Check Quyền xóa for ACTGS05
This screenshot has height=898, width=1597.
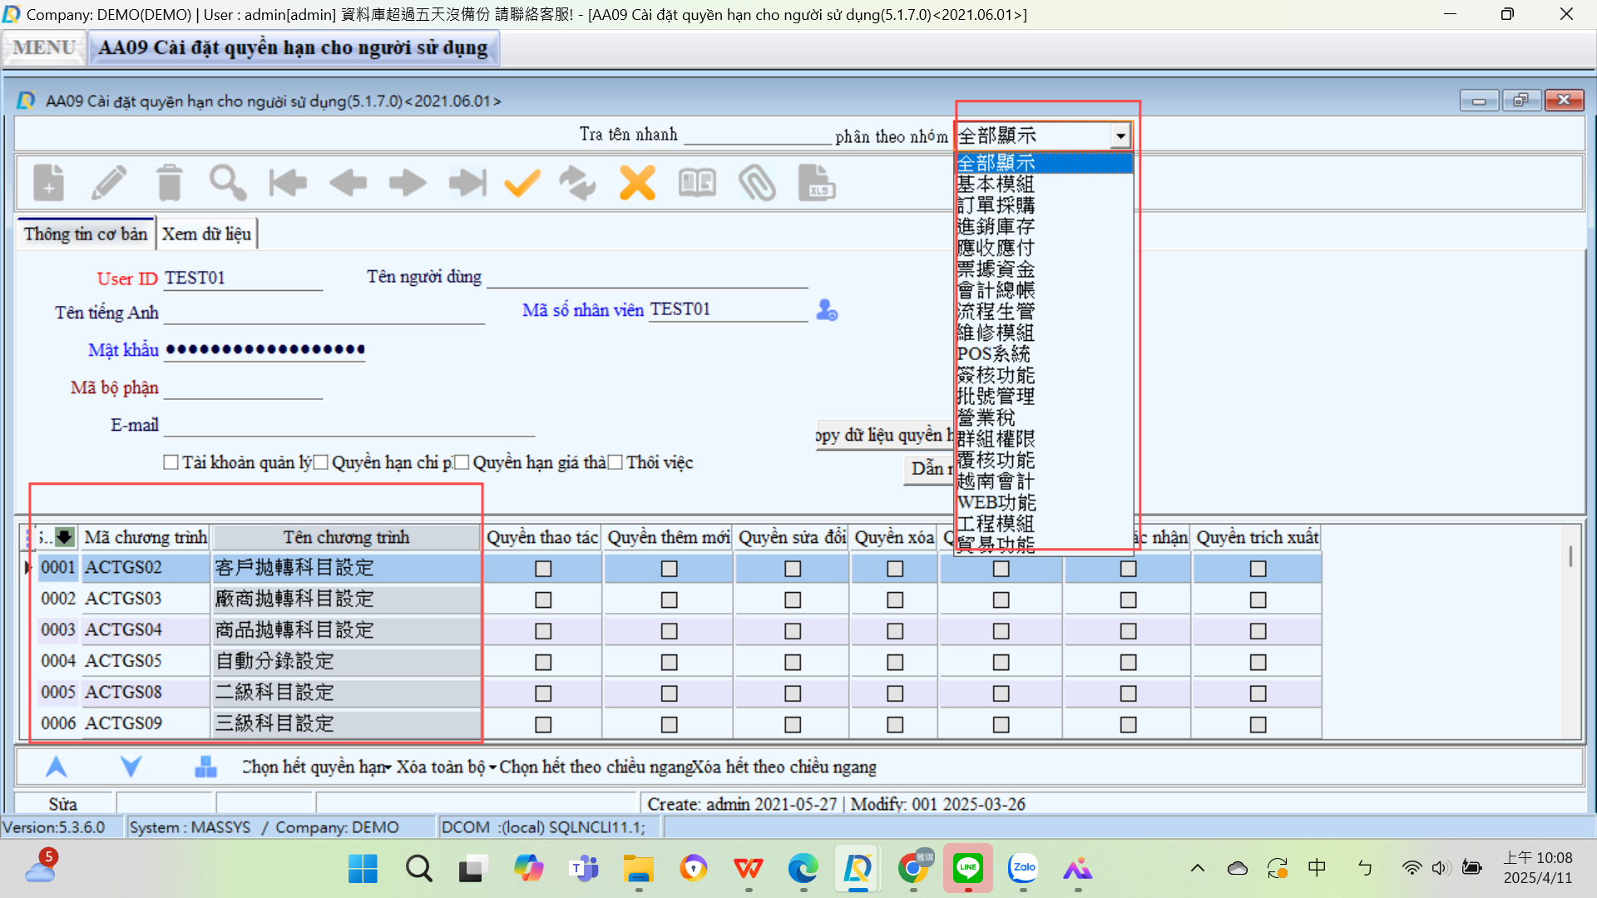[895, 663]
